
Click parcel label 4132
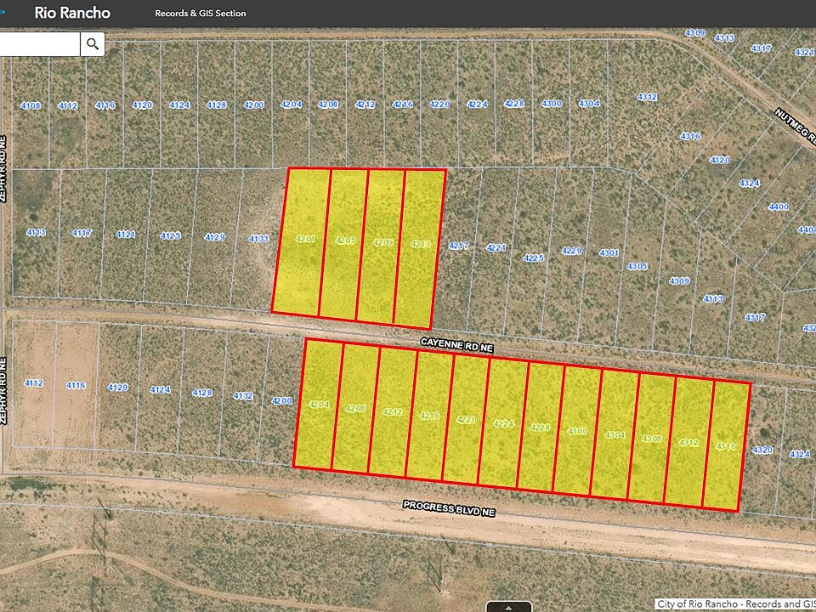coord(243,395)
